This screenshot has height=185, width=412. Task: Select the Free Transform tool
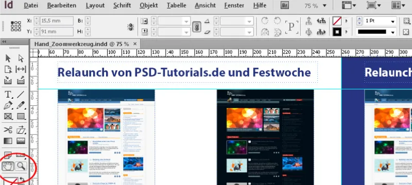(x=21, y=130)
